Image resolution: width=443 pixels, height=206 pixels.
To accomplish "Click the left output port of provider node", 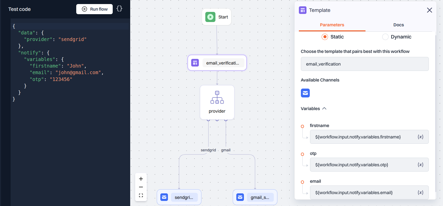I will click(208, 120).
